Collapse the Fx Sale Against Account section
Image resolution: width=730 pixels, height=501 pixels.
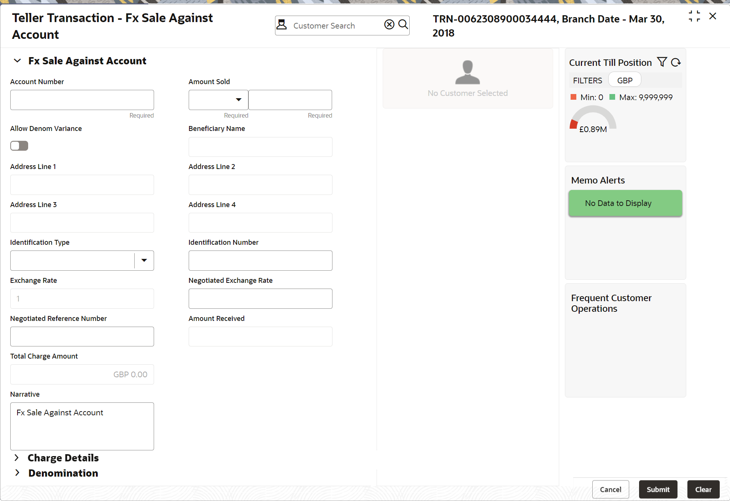[17, 61]
